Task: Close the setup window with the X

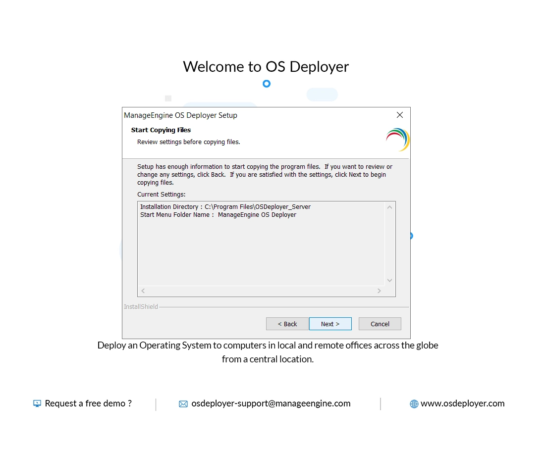Action: click(x=399, y=115)
